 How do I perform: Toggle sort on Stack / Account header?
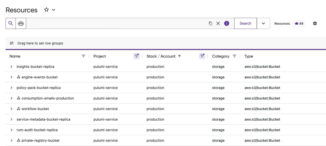[161, 56]
